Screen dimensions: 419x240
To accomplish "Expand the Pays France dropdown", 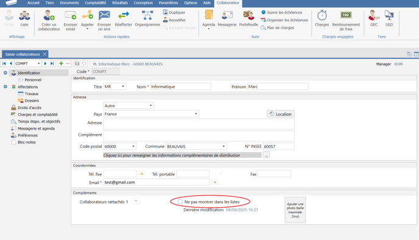I will point(196,114).
